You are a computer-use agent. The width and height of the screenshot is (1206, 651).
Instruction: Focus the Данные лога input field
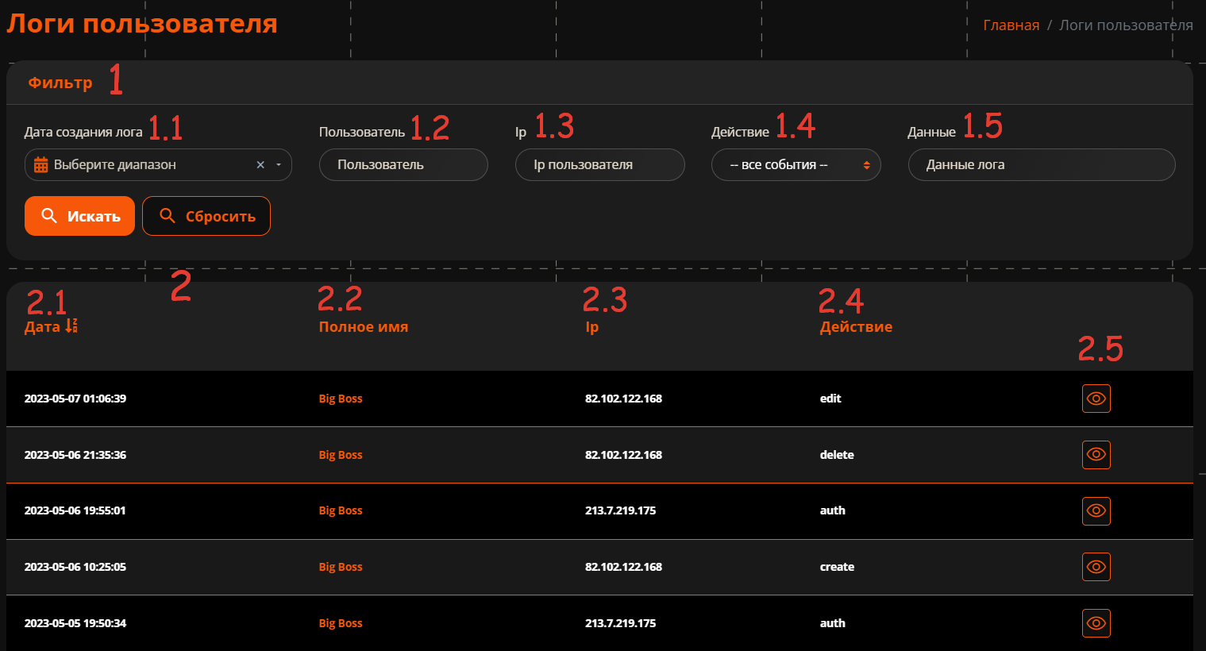[1042, 165]
